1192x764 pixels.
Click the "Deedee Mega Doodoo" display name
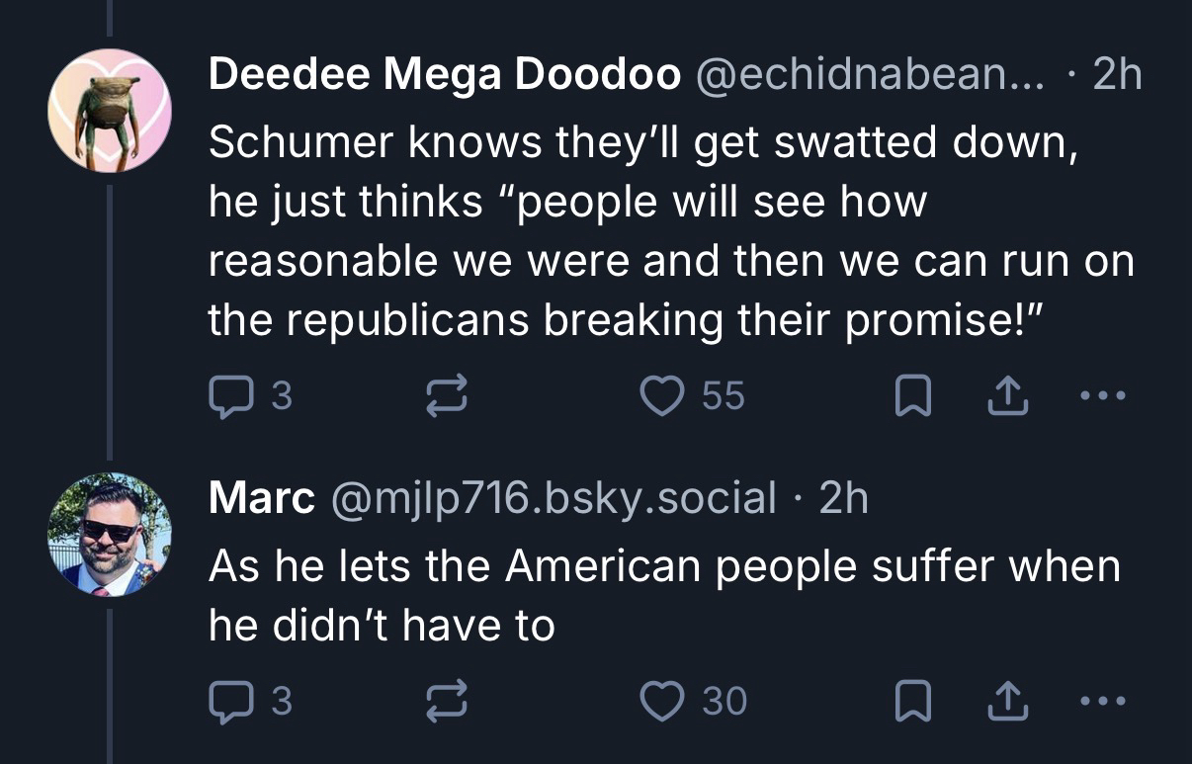tap(444, 75)
